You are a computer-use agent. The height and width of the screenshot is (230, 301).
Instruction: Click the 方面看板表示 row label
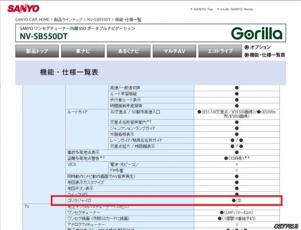point(122,134)
